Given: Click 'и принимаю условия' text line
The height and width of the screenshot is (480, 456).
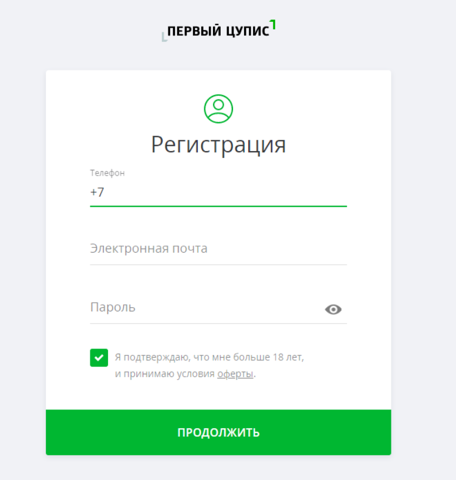Looking at the screenshot, I should (x=164, y=374).
